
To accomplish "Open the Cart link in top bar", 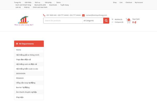I will 121,2.
